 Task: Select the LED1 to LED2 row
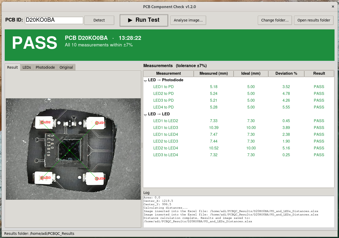pos(239,121)
